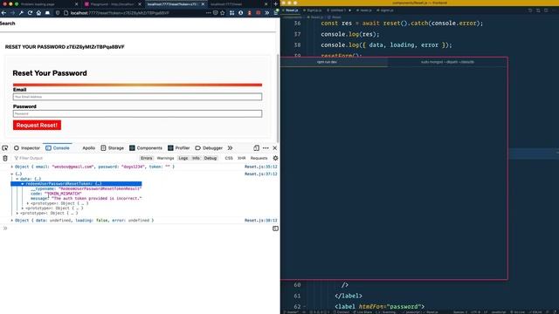Toggle responsive design mode icon in devtools
Viewport: 559px width, 314px height.
point(256,148)
